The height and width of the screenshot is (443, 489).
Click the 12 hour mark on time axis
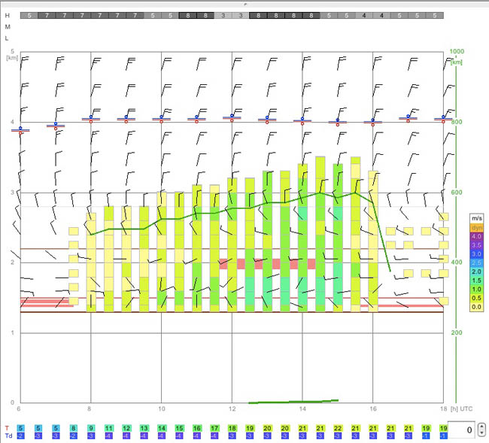tap(232, 409)
